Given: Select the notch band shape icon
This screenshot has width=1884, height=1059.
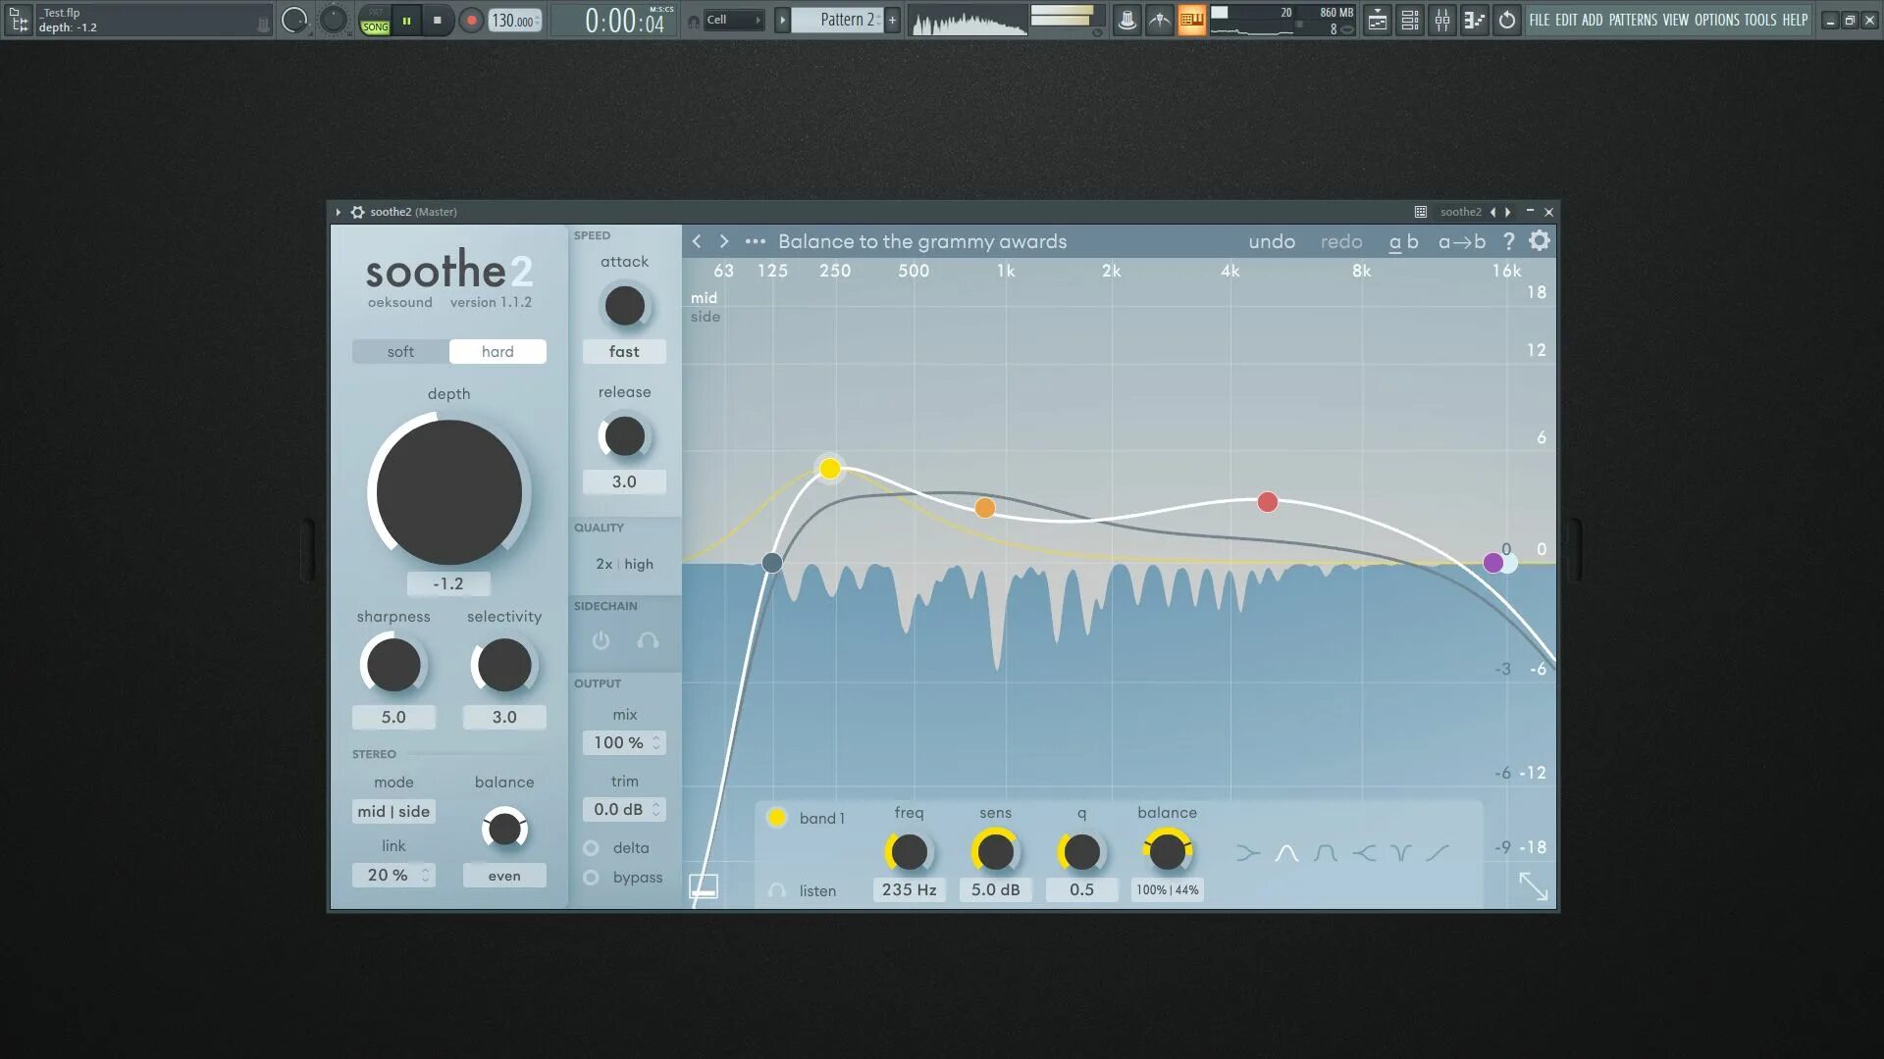Looking at the screenshot, I should (1401, 853).
